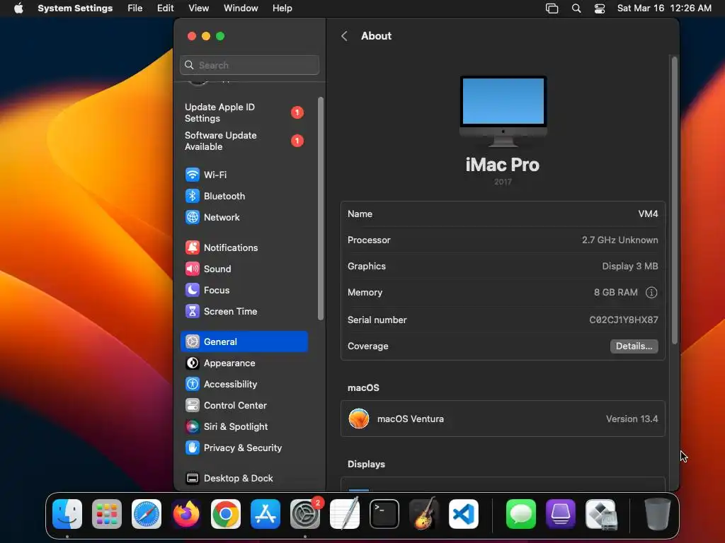Image resolution: width=725 pixels, height=543 pixels.
Task: Open the View menu
Action: 199,8
